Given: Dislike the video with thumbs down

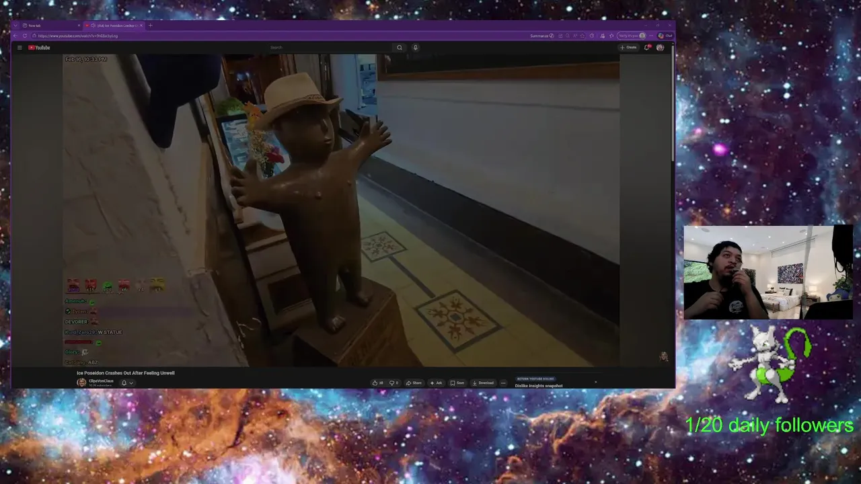Looking at the screenshot, I should coord(394,383).
